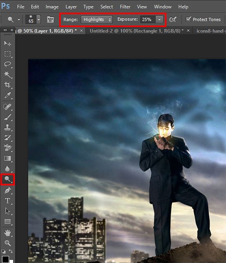Open the Filter menu
Screen dimensions: 226x263
(x=125, y=7)
